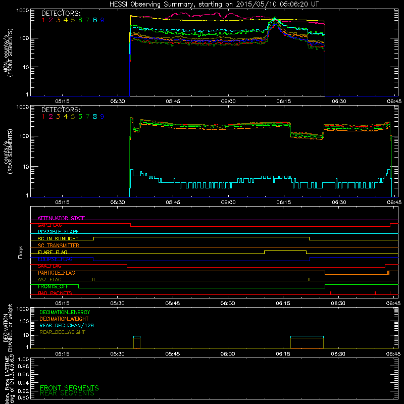Click the 05:45 tick label under the Flags plot
The image size is (404, 404).
(173, 304)
